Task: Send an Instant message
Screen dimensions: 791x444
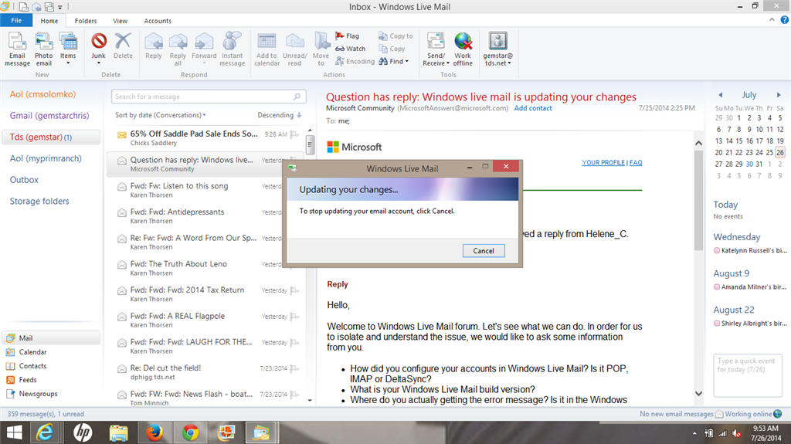Action: click(232, 49)
